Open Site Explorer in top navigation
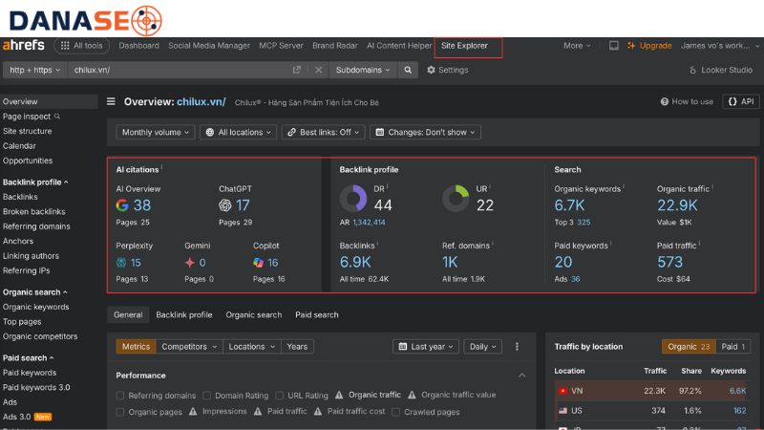 [464, 45]
